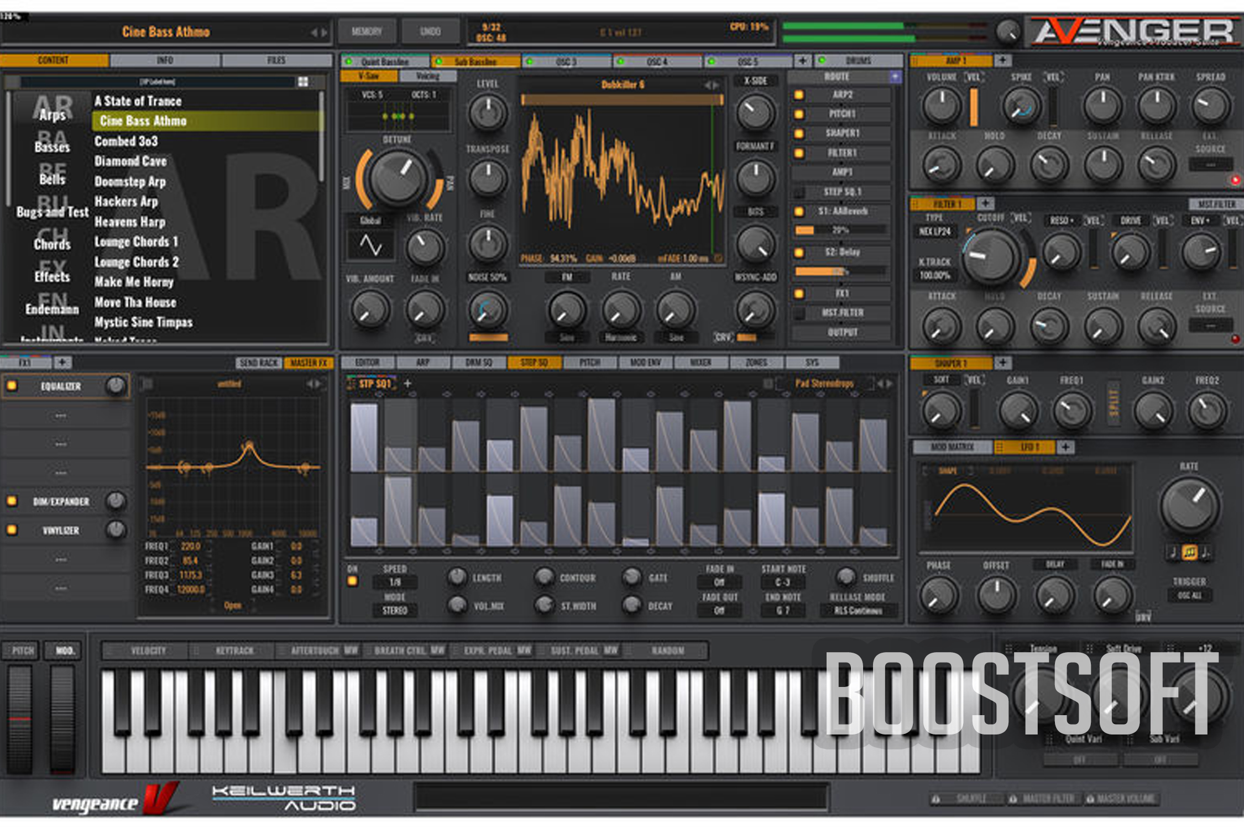This screenshot has height=829, width=1244.
Task: Open step sequencer SPEED dropdown 1/8
Action: click(x=395, y=582)
